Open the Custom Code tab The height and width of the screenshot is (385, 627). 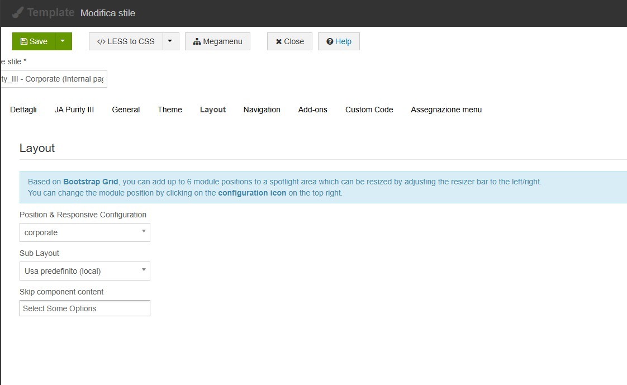click(369, 110)
